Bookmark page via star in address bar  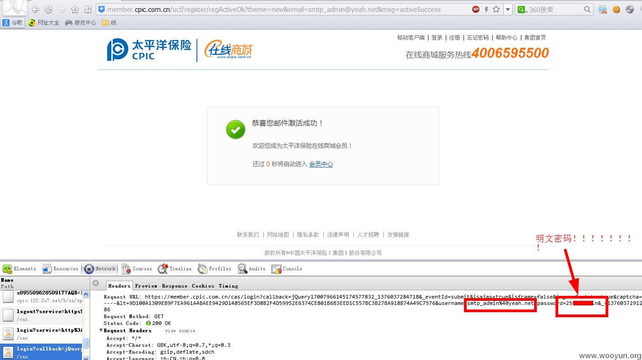click(x=496, y=9)
